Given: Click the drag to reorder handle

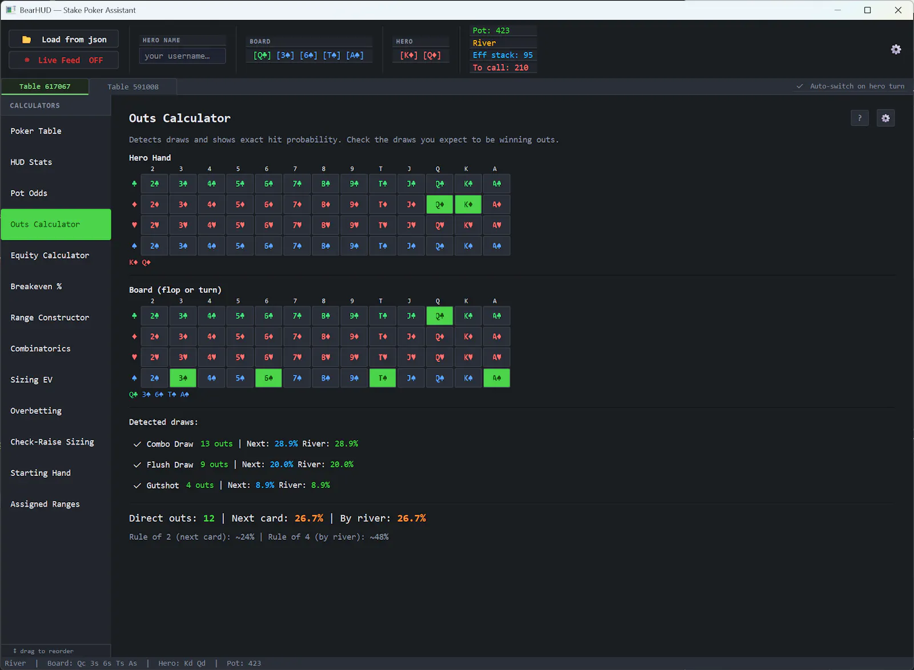Looking at the screenshot, I should click(x=43, y=651).
